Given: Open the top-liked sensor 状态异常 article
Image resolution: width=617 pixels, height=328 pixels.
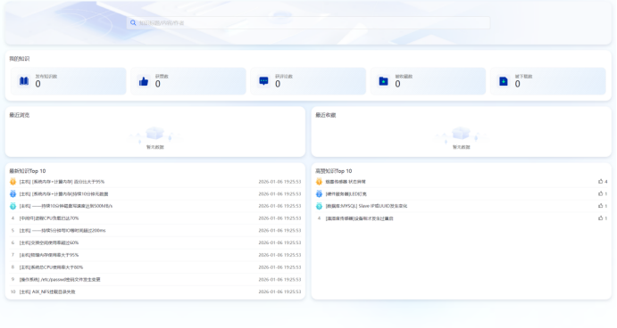Looking at the screenshot, I should pyautogui.click(x=346, y=182).
